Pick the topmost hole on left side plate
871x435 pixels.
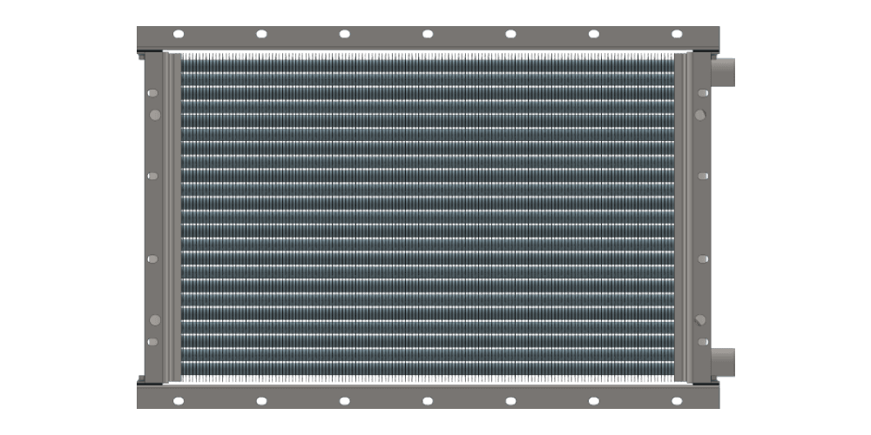pos(153,91)
